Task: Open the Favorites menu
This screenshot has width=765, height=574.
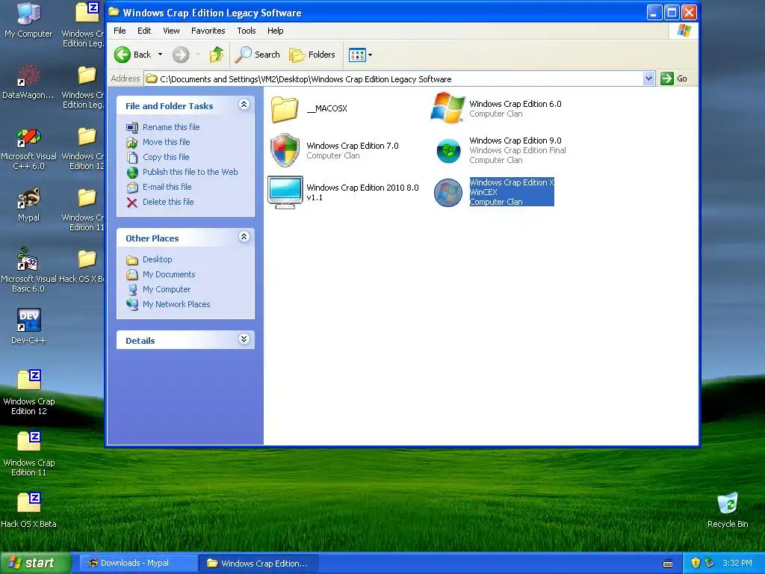Action: [208, 31]
